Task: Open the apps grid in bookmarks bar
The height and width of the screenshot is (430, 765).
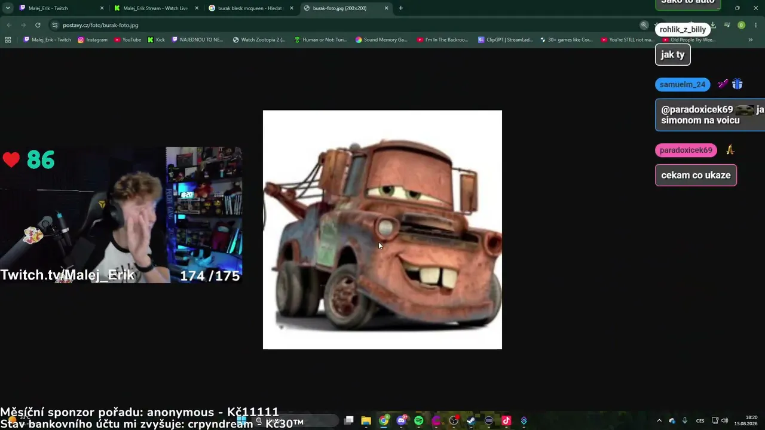Action: coord(8,40)
